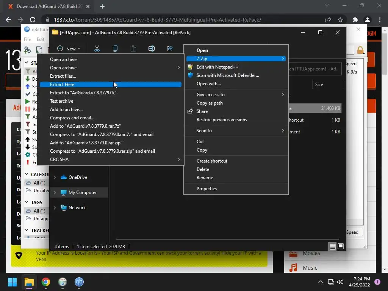Click Scan with Microsoft Defender shield icon

[x=190, y=75]
